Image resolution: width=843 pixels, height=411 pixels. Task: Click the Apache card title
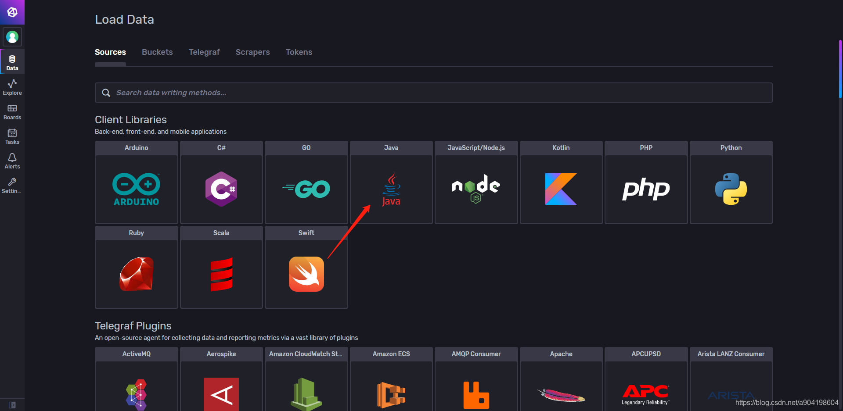click(x=561, y=354)
